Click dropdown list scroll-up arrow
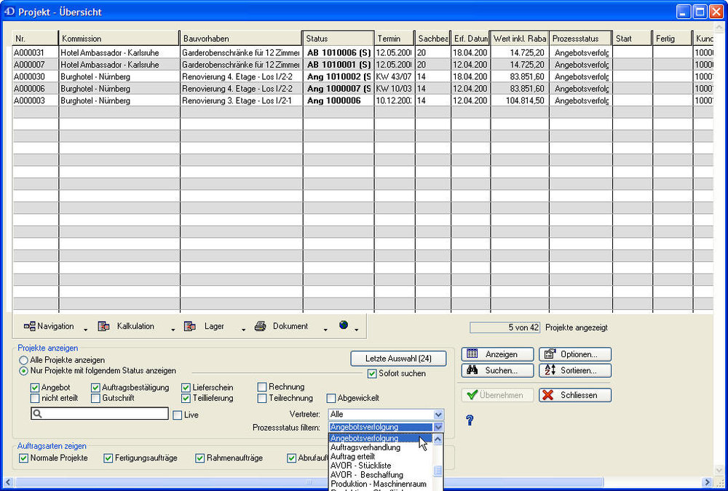 (438, 439)
